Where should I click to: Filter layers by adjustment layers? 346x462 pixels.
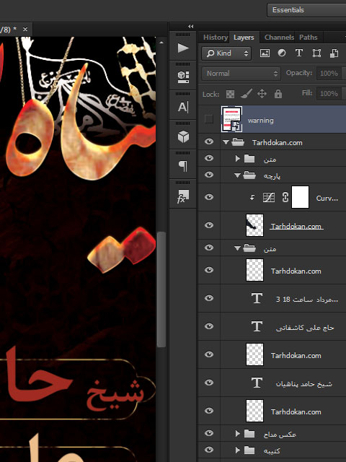point(282,53)
